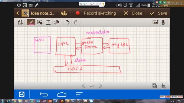
Task: Open Windows Start button
Action: (3, 101)
